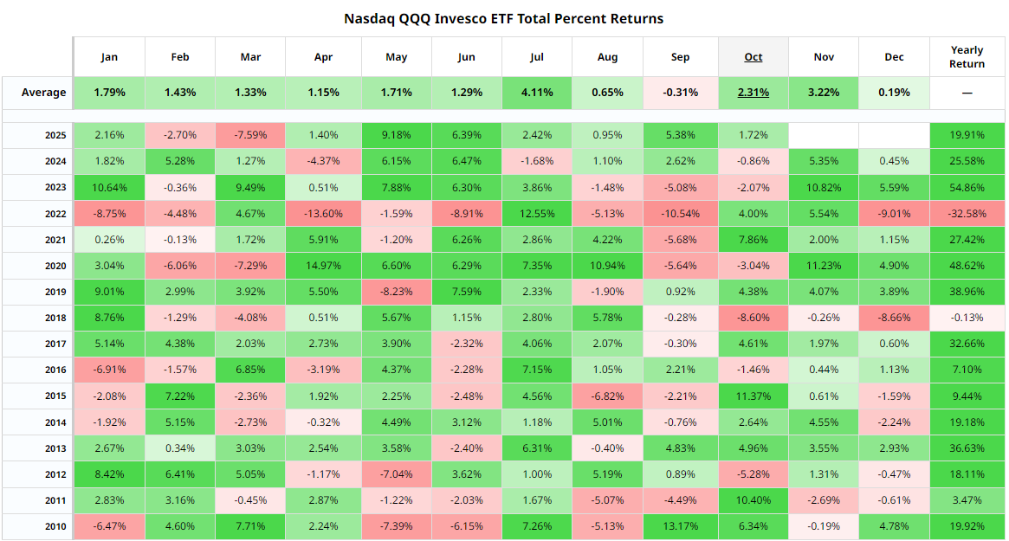Click the Sep column header
This screenshot has width=1009, height=541.
pos(681,57)
